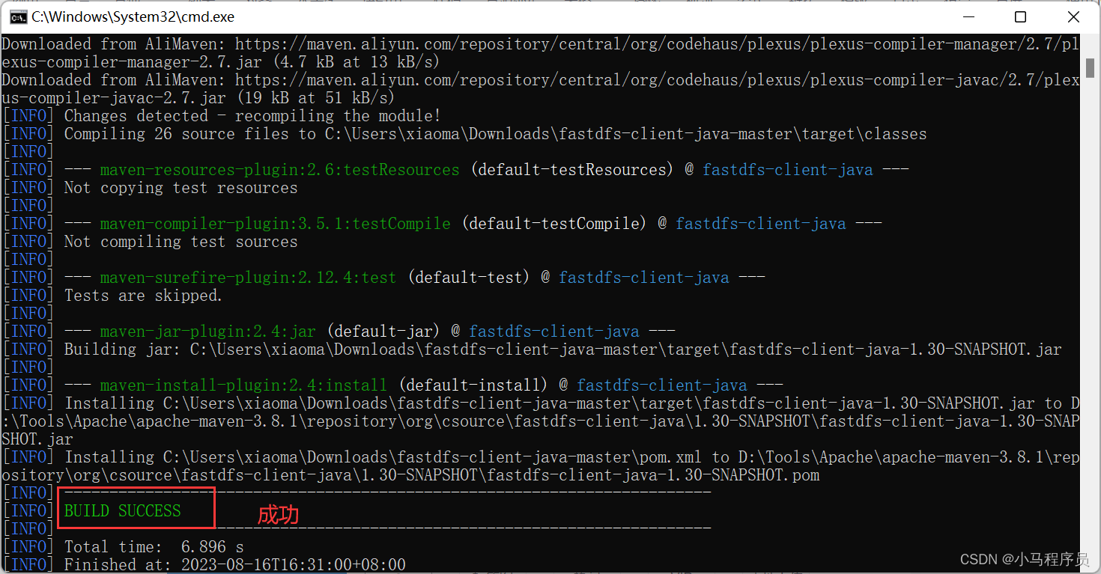Click the scrollbar thumb on the right edge
Viewport: 1101px width, 574px height.
pos(1091,67)
